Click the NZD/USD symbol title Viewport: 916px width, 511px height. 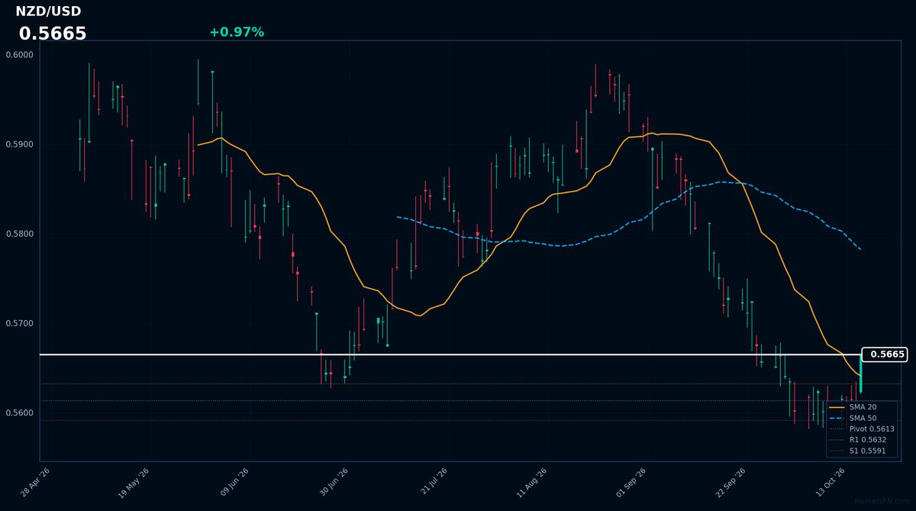pyautogui.click(x=48, y=11)
